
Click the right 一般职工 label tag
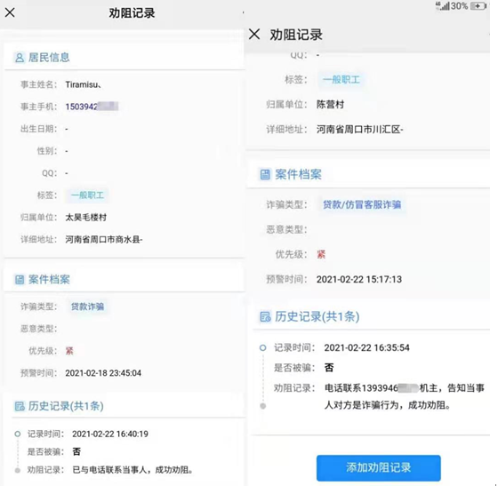click(x=341, y=80)
